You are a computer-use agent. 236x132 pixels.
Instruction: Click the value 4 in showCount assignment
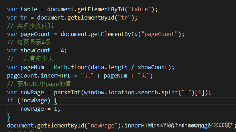(62, 51)
